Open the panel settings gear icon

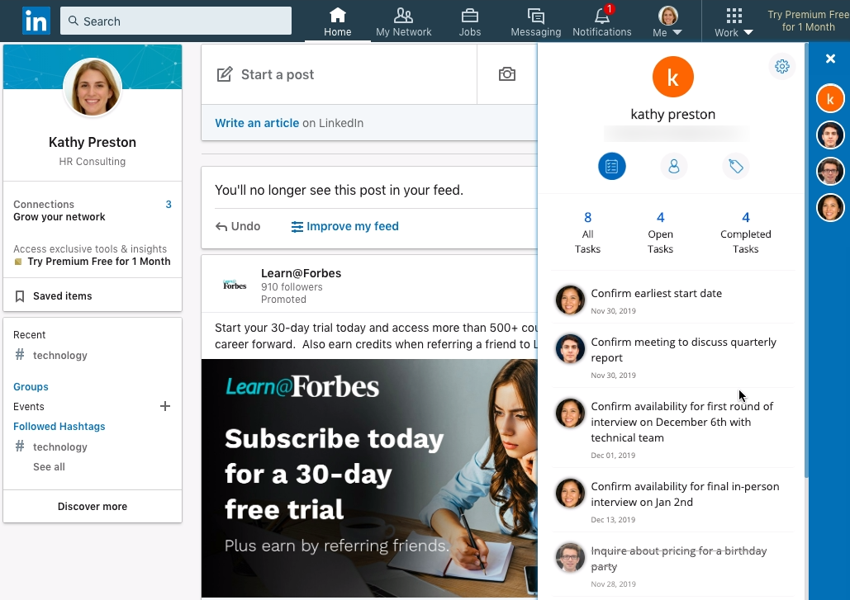click(x=781, y=66)
